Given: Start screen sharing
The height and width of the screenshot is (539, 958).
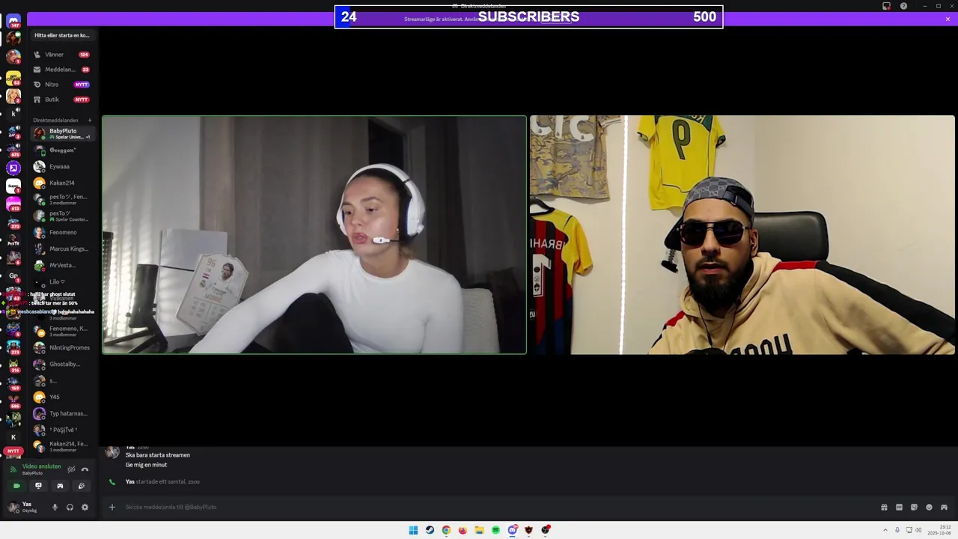Looking at the screenshot, I should [38, 486].
